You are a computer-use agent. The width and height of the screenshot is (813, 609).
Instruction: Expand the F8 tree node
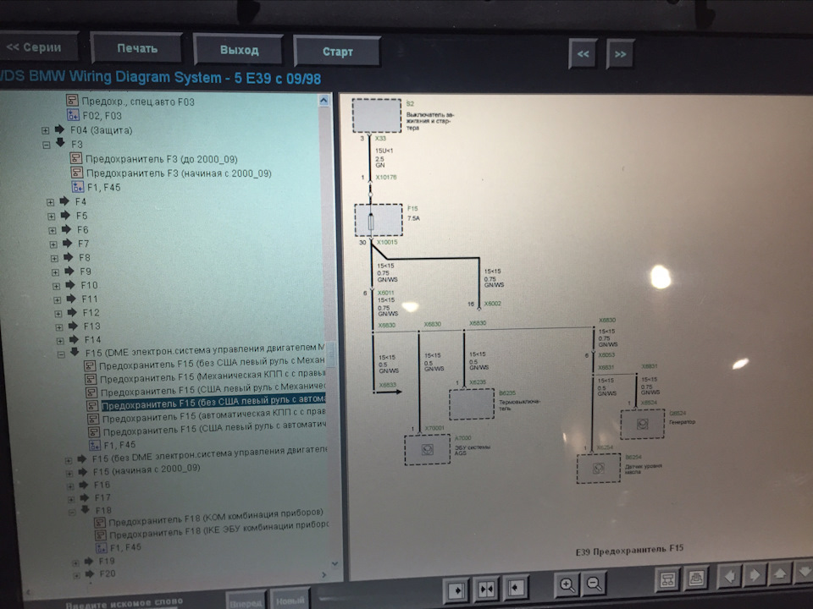(54, 259)
